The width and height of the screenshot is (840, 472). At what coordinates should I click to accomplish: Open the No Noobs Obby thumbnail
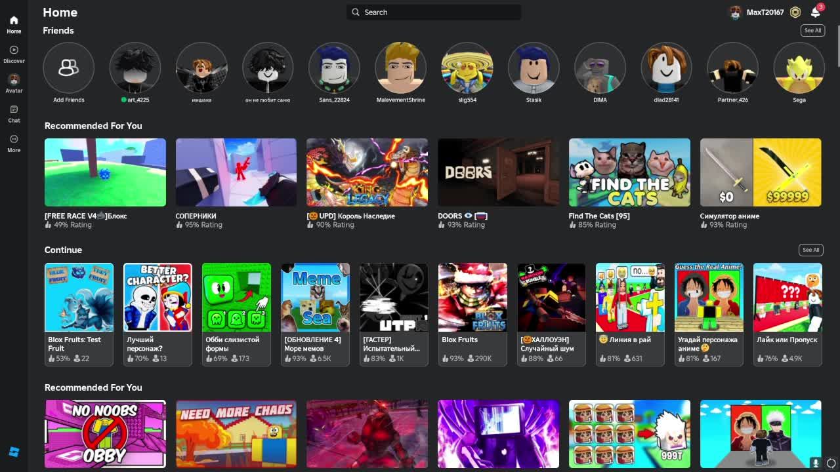(105, 434)
